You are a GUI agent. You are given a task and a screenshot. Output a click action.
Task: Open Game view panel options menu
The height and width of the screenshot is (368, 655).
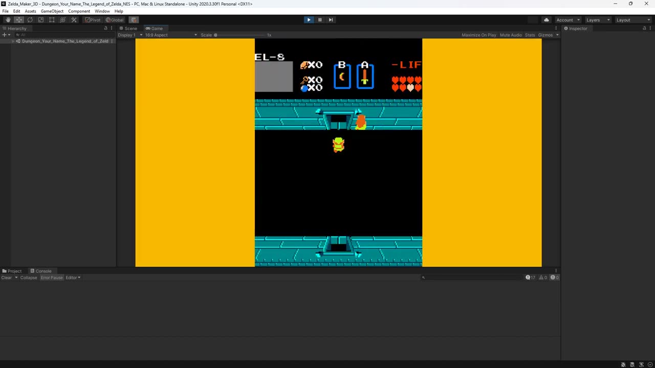pyautogui.click(x=556, y=28)
